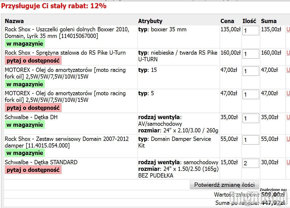Click 'w magazynie' badge under Zestaw serwisowy
The width and height of the screenshot is (290, 208).
pos(25,153)
